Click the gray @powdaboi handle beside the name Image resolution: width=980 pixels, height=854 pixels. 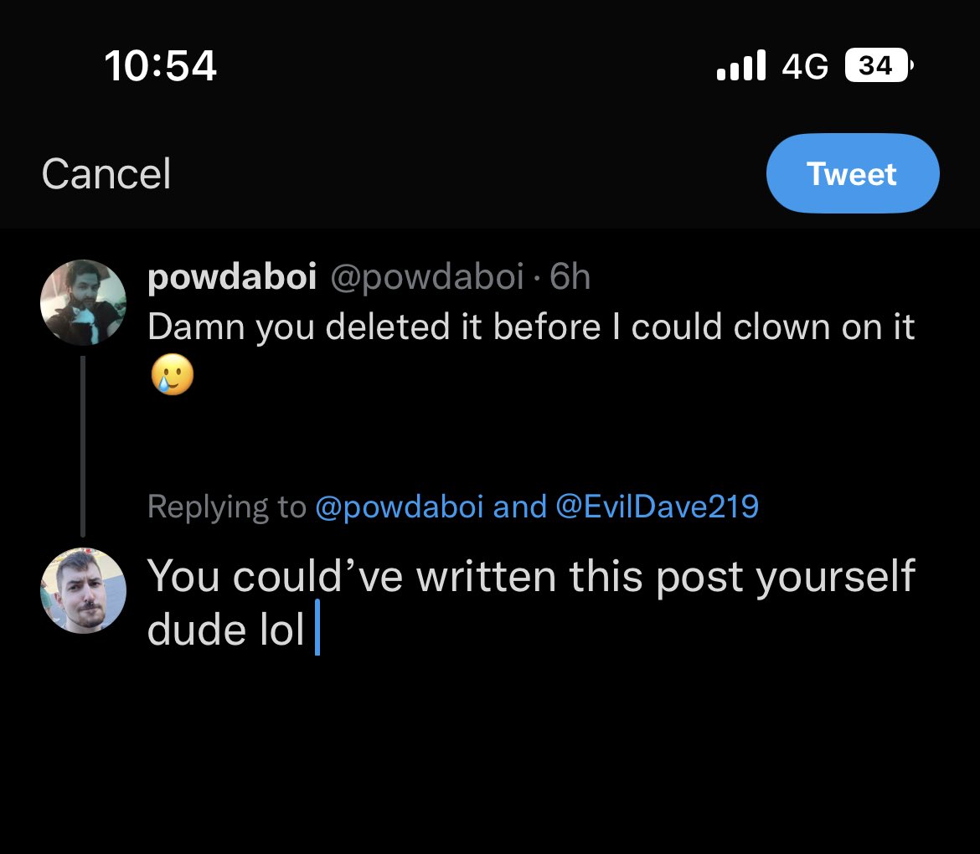[x=427, y=277]
